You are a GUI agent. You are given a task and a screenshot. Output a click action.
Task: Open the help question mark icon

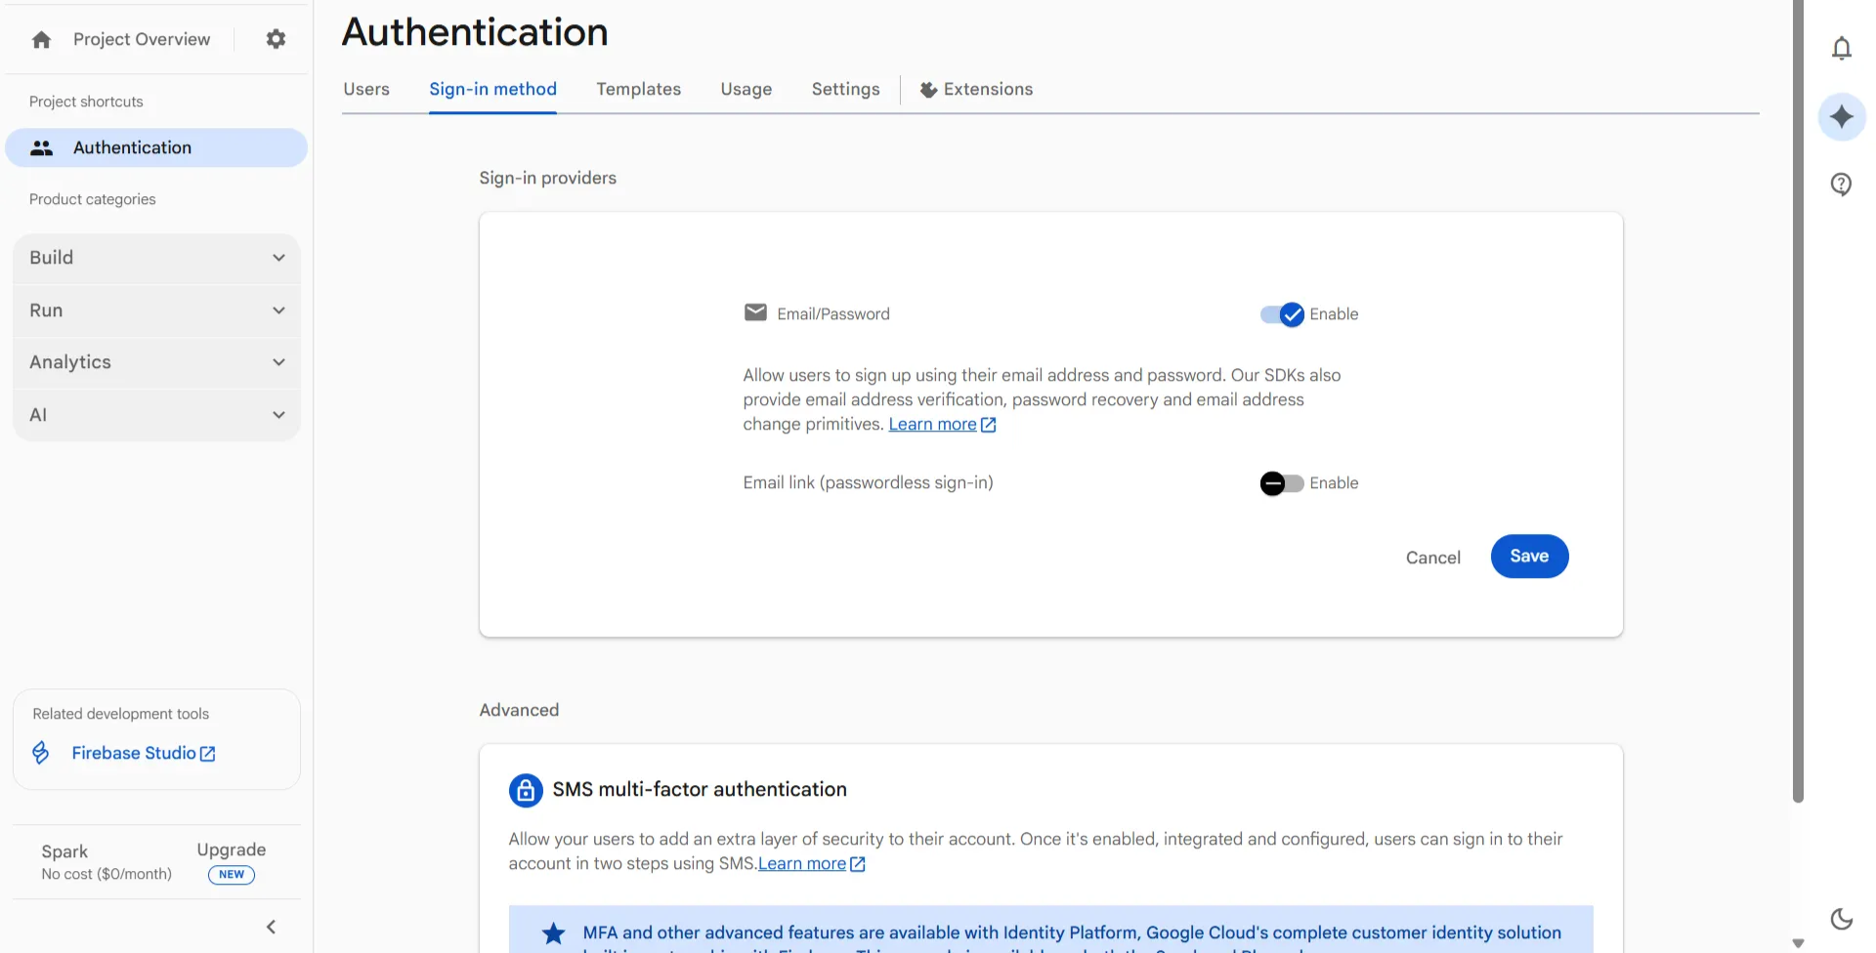coord(1842,185)
